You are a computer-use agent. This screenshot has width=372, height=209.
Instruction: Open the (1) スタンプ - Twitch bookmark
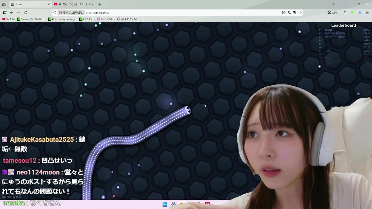pos(129,19)
